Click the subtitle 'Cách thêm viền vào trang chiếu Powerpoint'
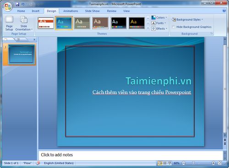The image size is (229, 168). point(142,92)
